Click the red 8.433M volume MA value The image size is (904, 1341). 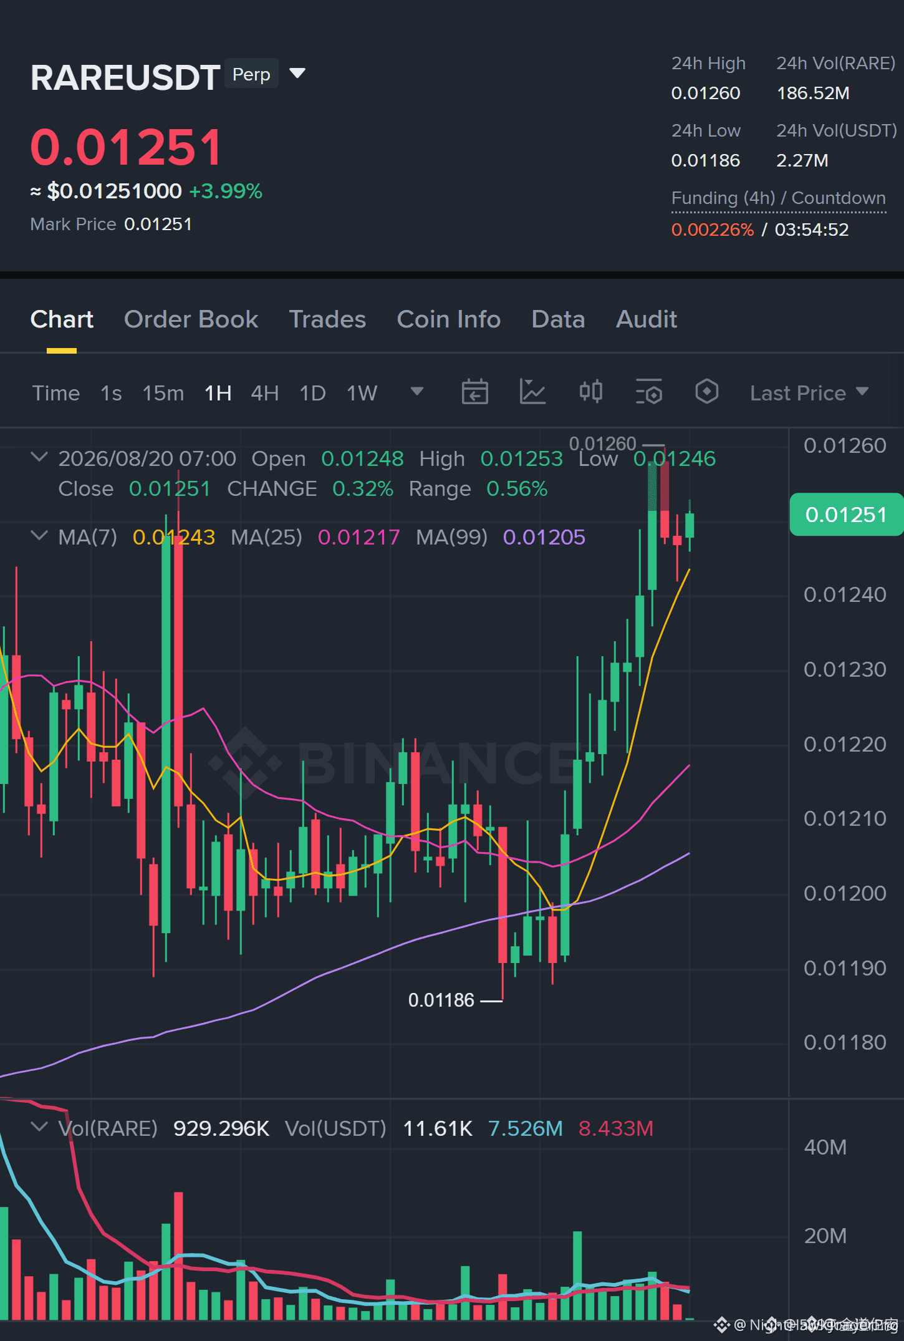(616, 1128)
